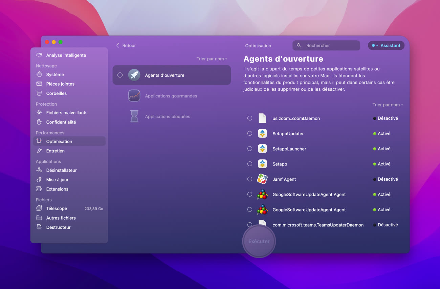The width and height of the screenshot is (440, 289).
Task: Click the Destructeur shredder icon
Action: pyautogui.click(x=39, y=227)
